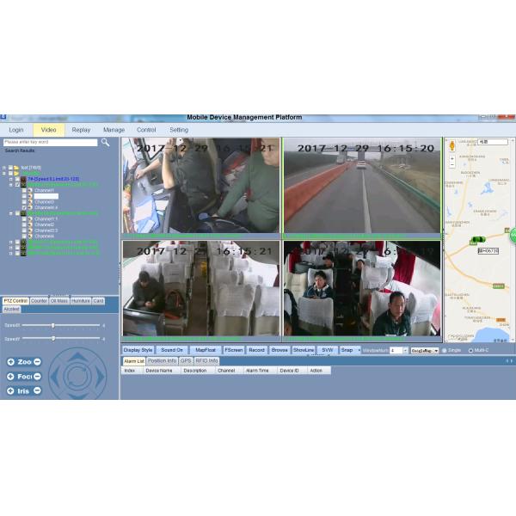Open the map type dropdown
516x516 pixels.
click(424, 350)
